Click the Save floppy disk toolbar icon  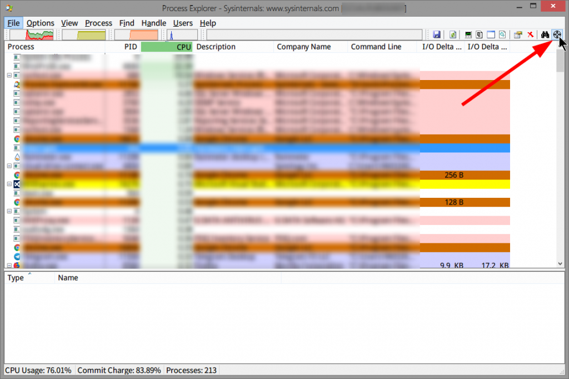437,34
